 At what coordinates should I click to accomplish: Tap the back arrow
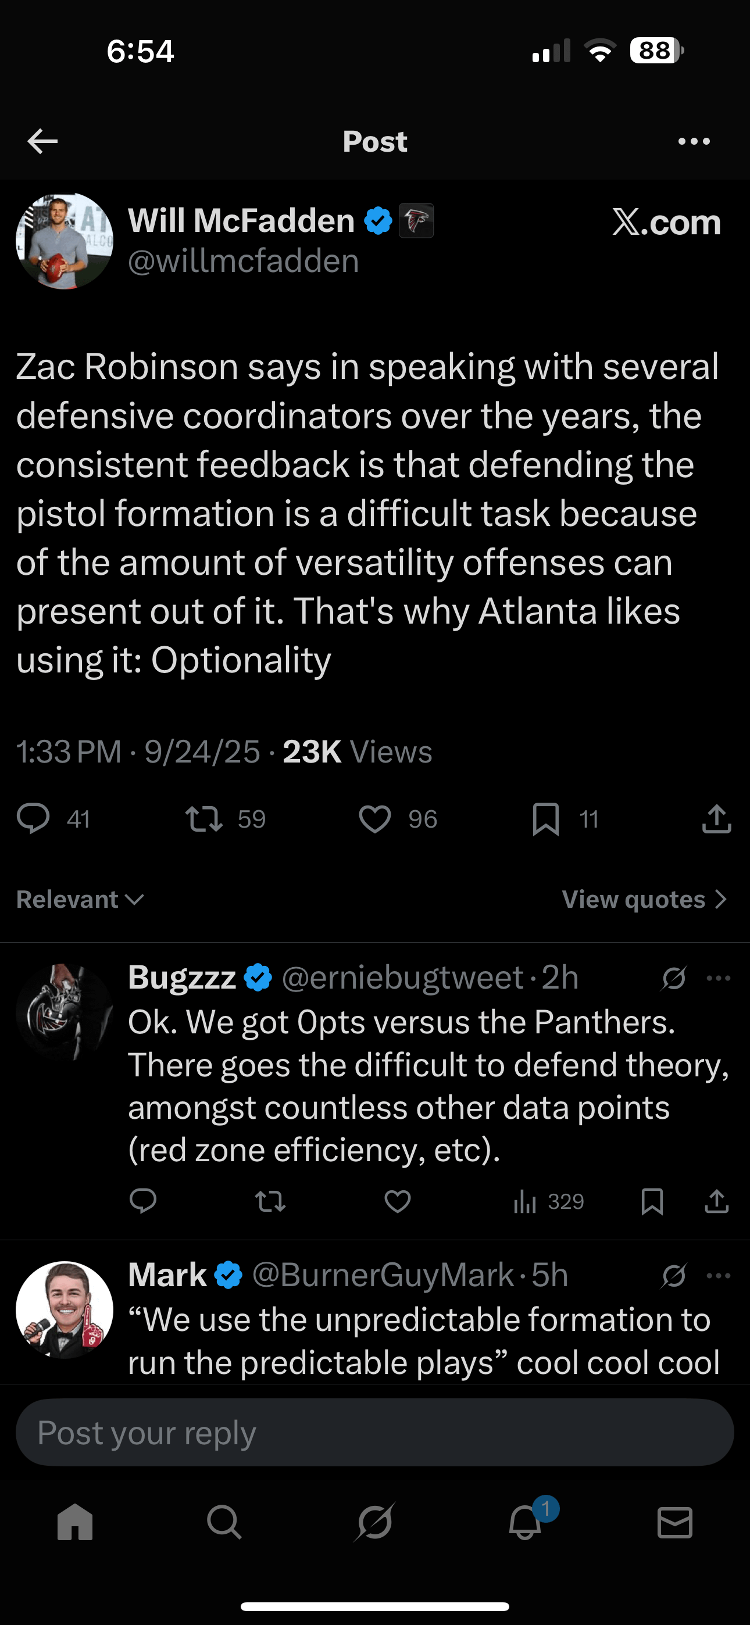tap(43, 141)
